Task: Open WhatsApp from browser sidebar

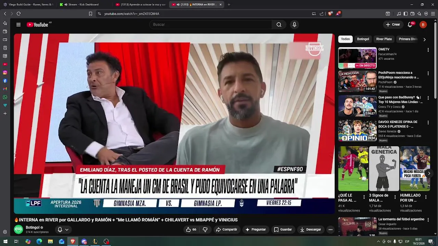Action: (x=5, y=97)
